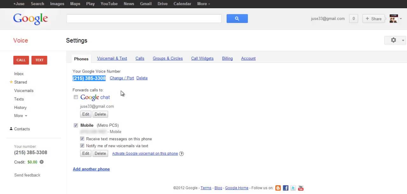
Task: Click the add credit plus icon
Action: tap(42, 162)
